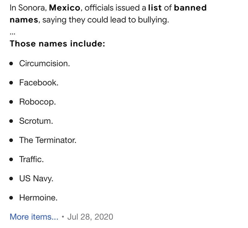Image resolution: width=248 pixels, height=228 pixels.
Task: Click the bullet point beside "Hermoine."
Action: point(11,198)
